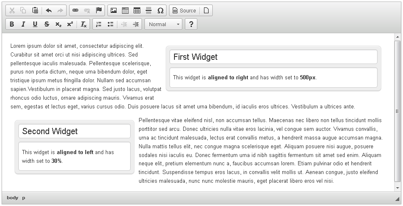This screenshot has height=206, width=403.
Task: Click the vertical scrollbar thumb
Action: pyautogui.click(x=398, y=111)
